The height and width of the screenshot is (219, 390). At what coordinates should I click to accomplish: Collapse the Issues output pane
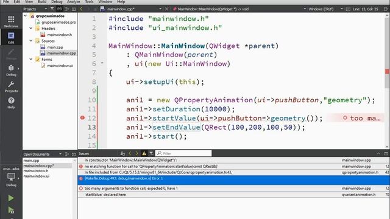click(x=378, y=154)
